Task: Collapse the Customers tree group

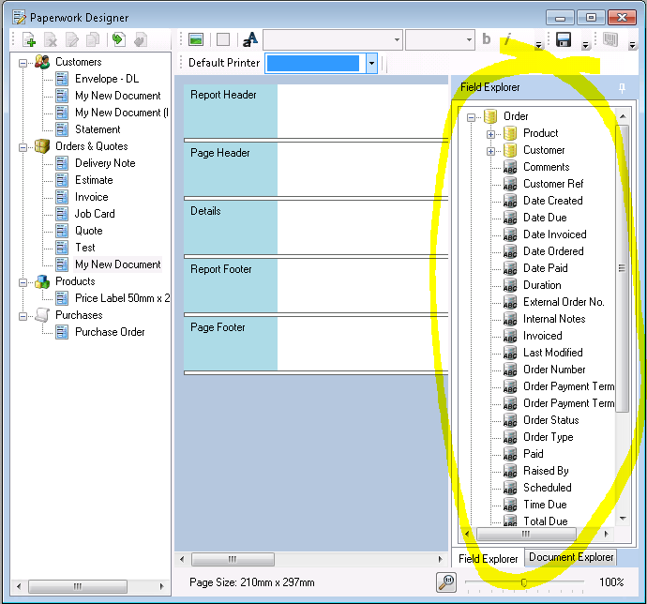Action: tap(24, 62)
